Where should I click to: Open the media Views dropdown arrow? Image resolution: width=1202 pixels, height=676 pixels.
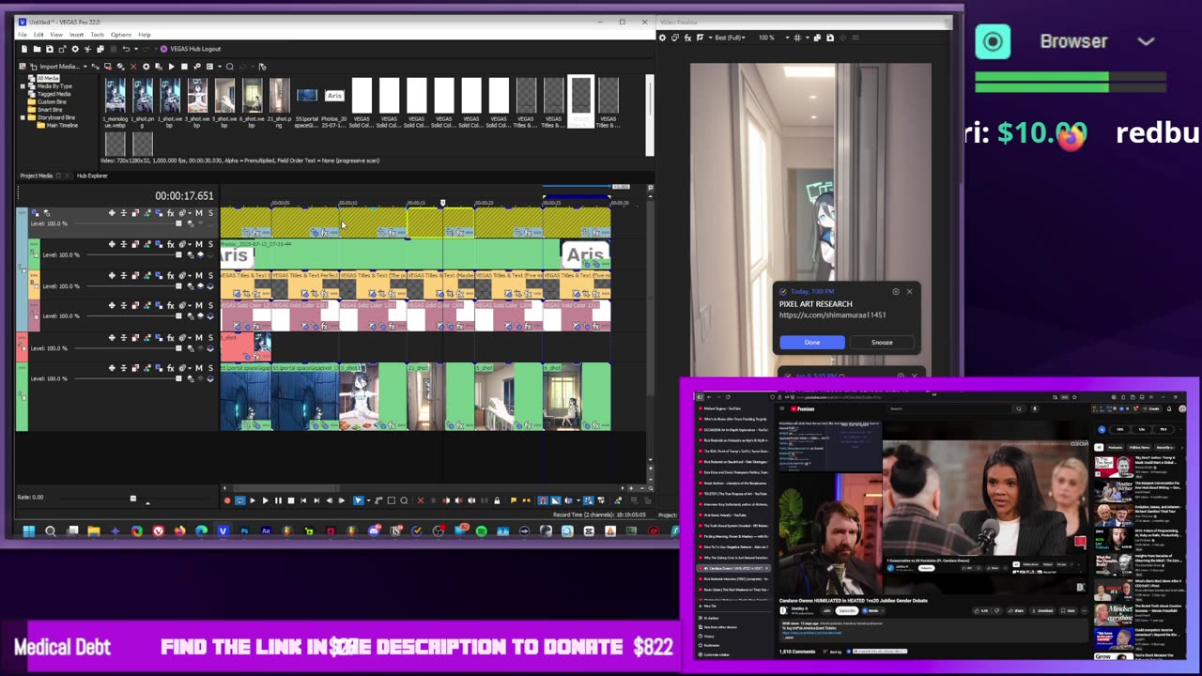[x=220, y=67]
